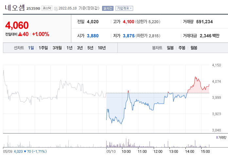Click the 10:00 time axis label
The width and height of the screenshot is (228, 158).
[x=126, y=151]
